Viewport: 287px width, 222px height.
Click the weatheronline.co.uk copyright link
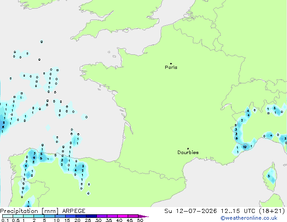point(249,218)
